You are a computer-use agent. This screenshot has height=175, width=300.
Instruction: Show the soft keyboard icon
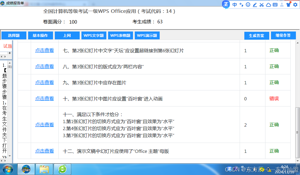click(275, 5)
